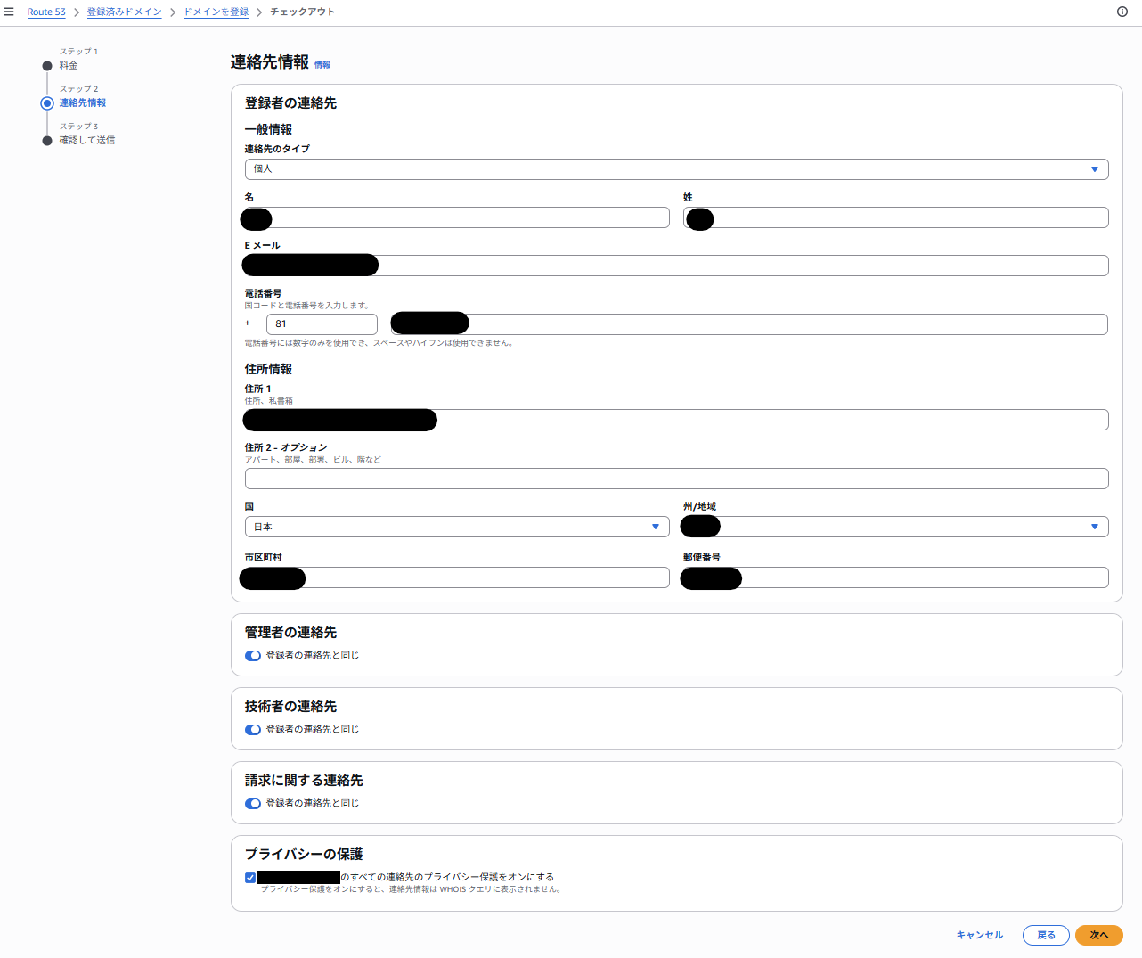Select step 1 料金 in wizard
1142x958 pixels.
[69, 65]
